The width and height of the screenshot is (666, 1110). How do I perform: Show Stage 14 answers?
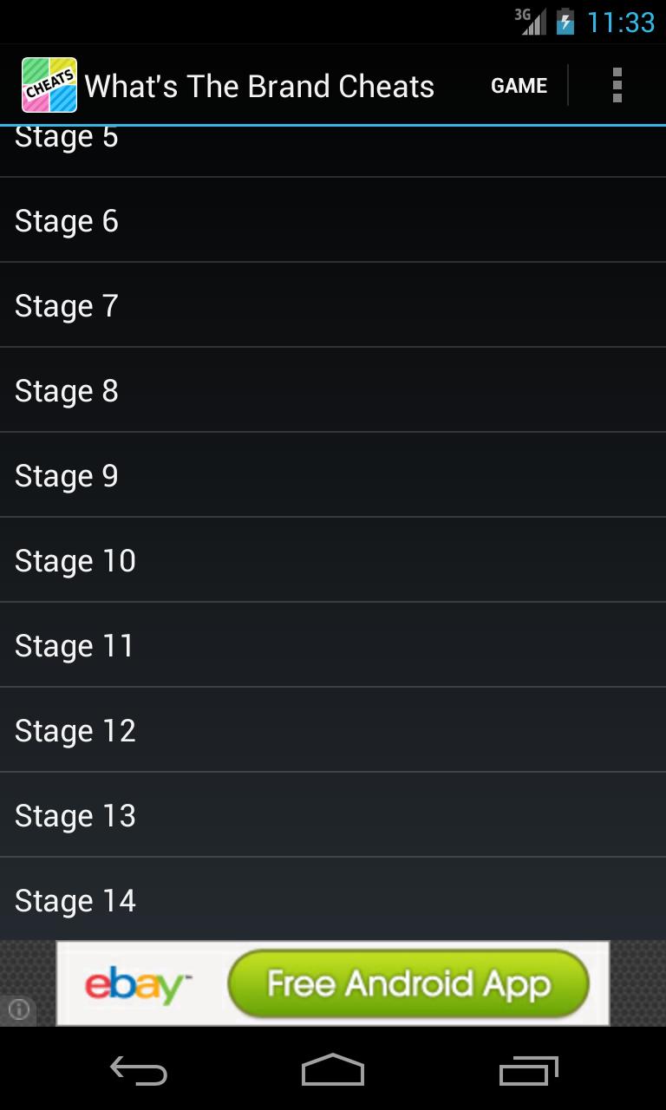tap(333, 900)
